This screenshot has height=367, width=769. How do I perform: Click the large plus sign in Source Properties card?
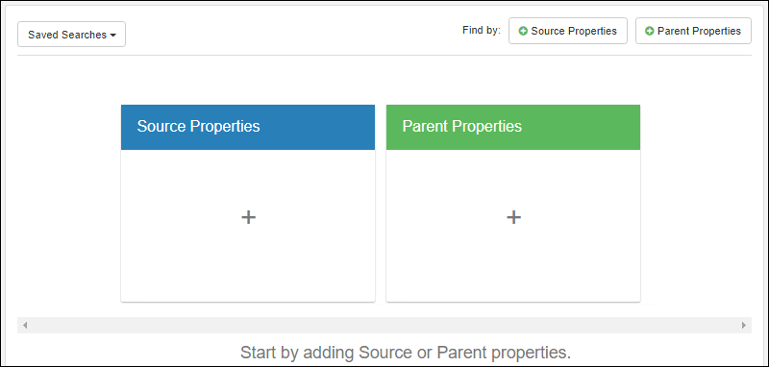click(x=249, y=217)
